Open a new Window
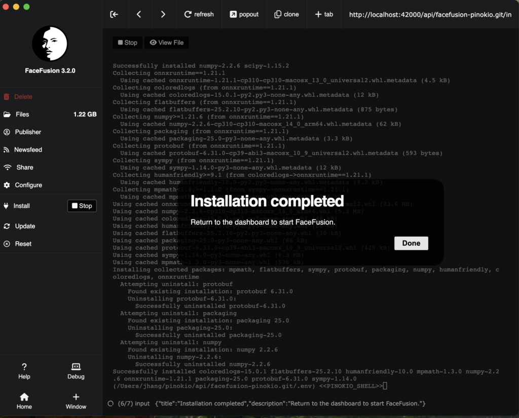This screenshot has width=519, height=418. click(x=76, y=401)
